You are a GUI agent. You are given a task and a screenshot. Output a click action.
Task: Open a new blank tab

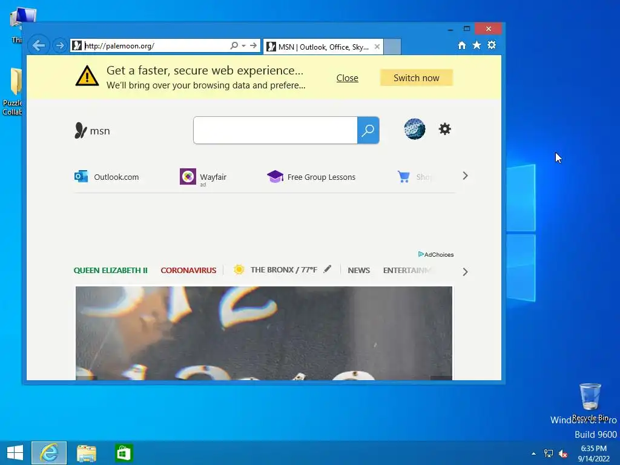pyautogui.click(x=392, y=47)
